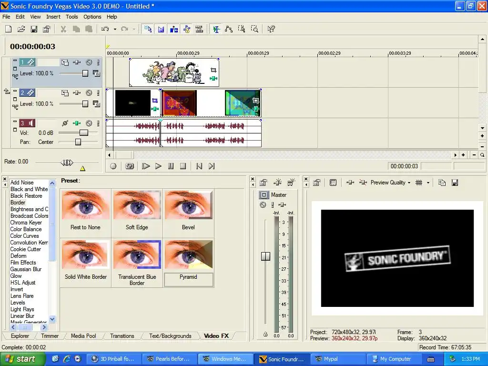488x366 pixels.
Task: Select Lens Flare effect in list
Action: tap(22, 296)
